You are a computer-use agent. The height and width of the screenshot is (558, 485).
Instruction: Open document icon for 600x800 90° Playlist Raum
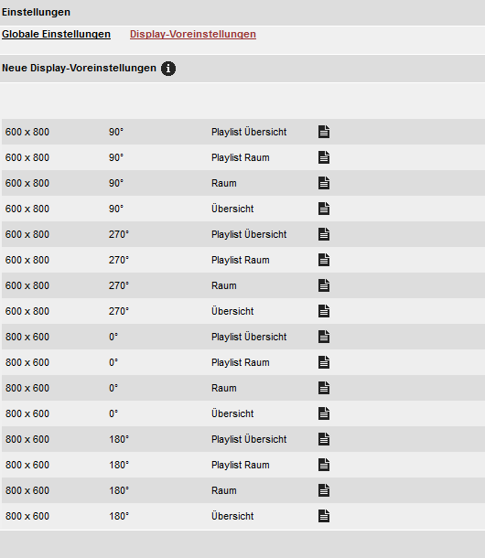coord(324,157)
